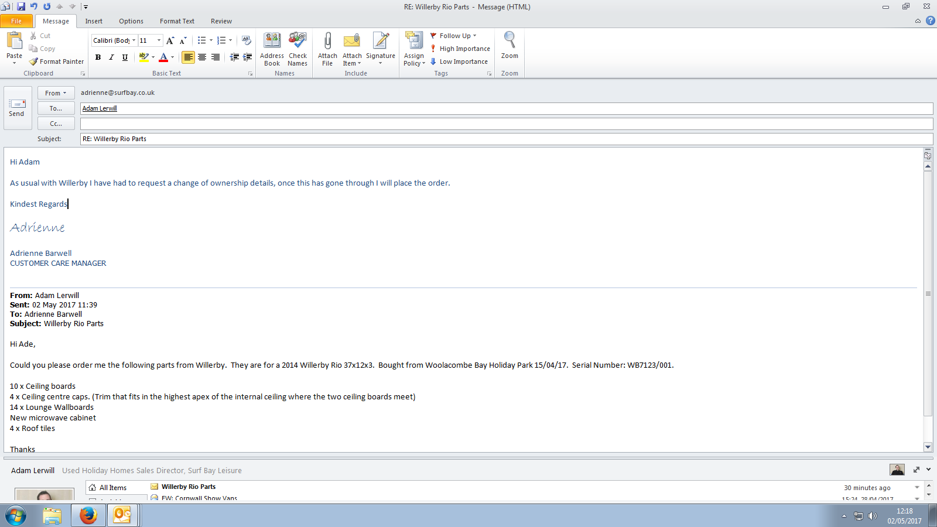Click the Zoom magnifier icon
Screen dimensions: 937x527
click(x=509, y=41)
